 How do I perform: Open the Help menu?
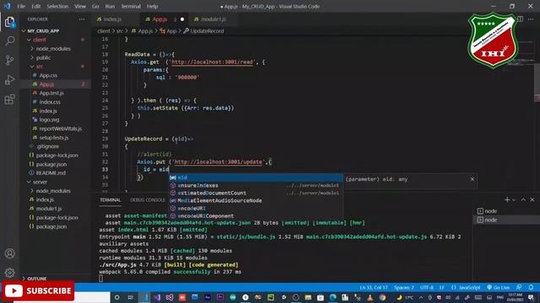pyautogui.click(x=152, y=6)
